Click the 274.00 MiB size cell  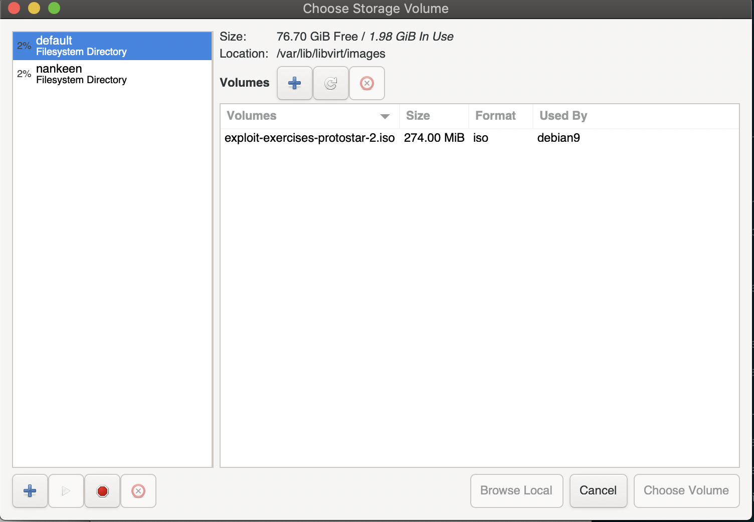click(x=434, y=138)
